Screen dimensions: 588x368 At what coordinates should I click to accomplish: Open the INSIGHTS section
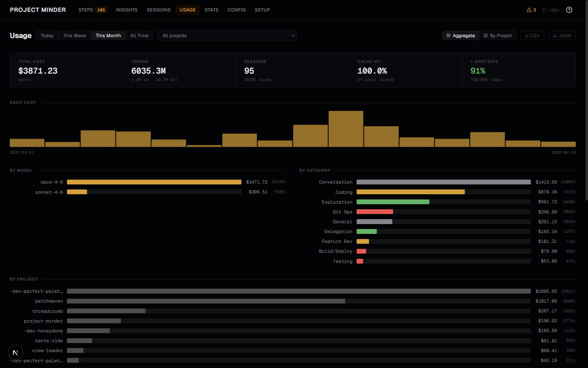coord(127,9)
